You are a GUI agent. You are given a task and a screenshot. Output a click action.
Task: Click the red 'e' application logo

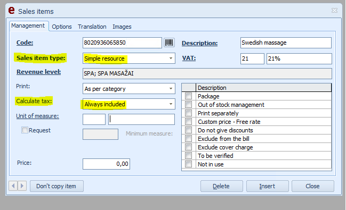[x=12, y=10]
